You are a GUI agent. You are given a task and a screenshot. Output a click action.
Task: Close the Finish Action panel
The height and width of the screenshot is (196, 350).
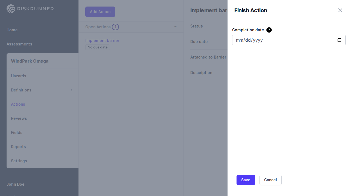(x=340, y=10)
